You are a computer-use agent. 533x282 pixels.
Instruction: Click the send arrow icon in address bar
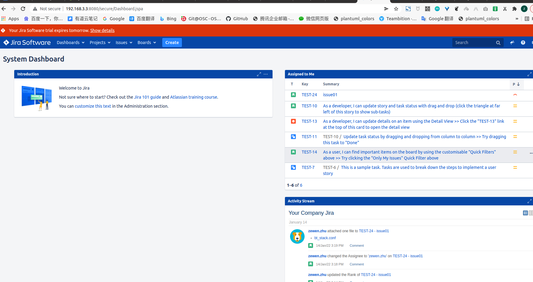[x=386, y=9]
